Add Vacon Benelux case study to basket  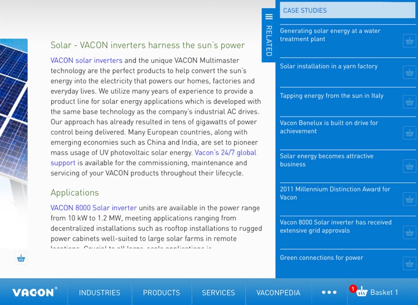click(410, 133)
